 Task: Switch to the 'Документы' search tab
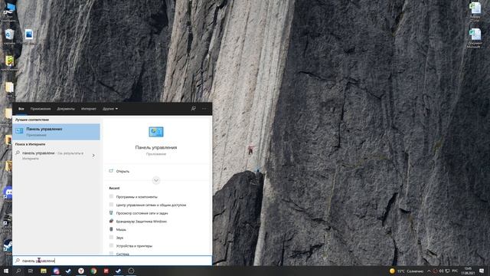66,109
